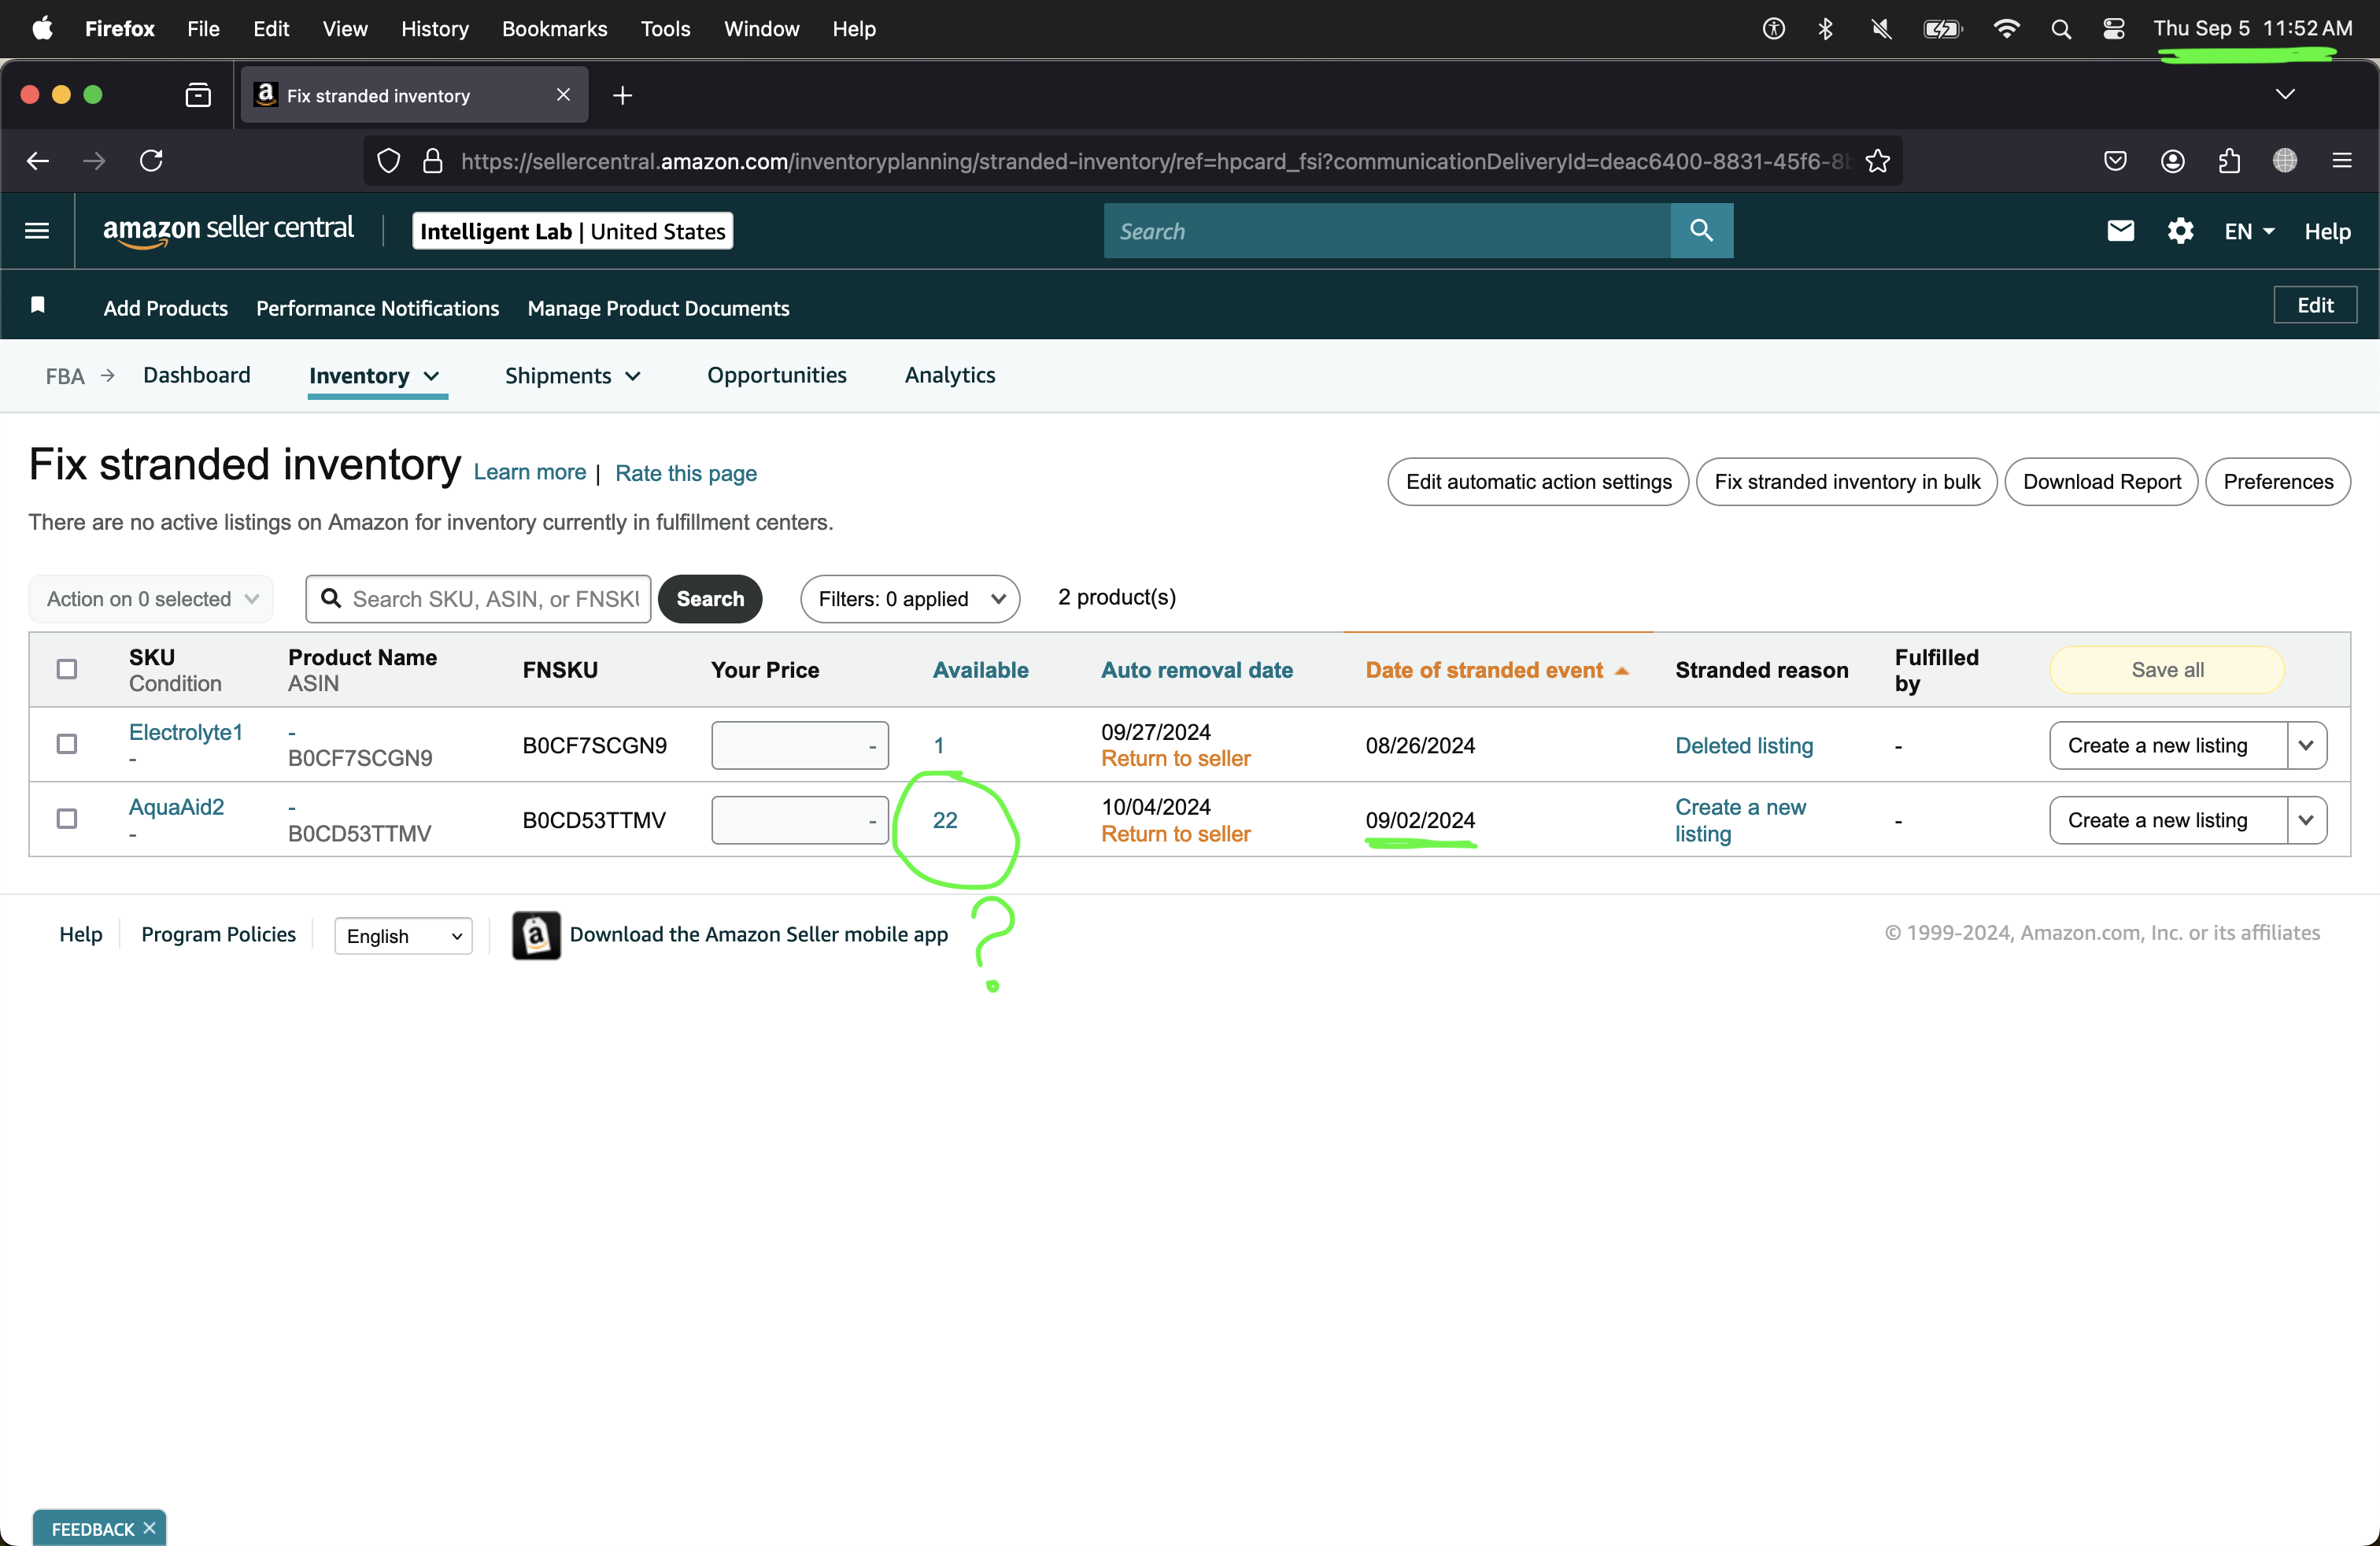Click the search magnifier button in header

pyautogui.click(x=1701, y=231)
